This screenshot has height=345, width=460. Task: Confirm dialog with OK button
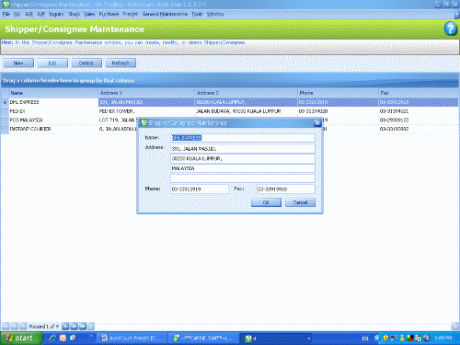tap(266, 202)
